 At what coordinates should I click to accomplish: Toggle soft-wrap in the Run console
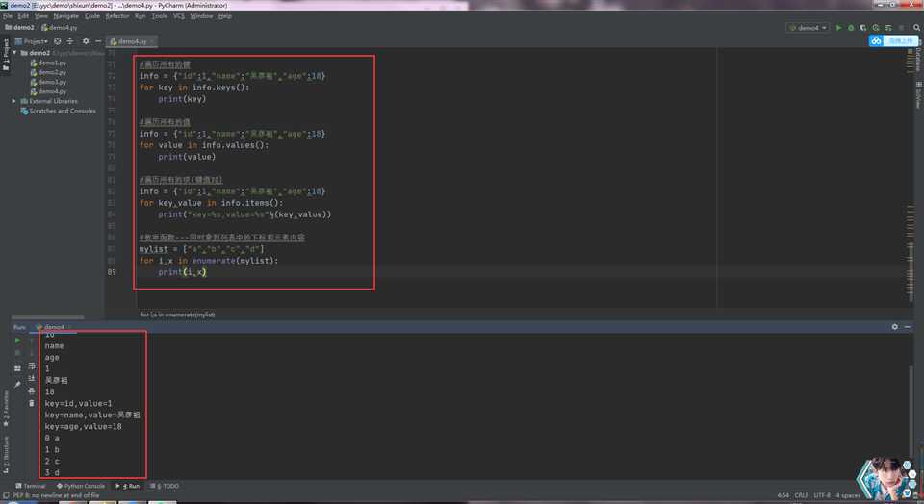pyautogui.click(x=32, y=365)
